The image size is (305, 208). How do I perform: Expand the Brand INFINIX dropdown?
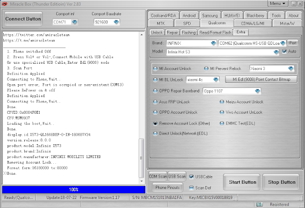[213, 43]
